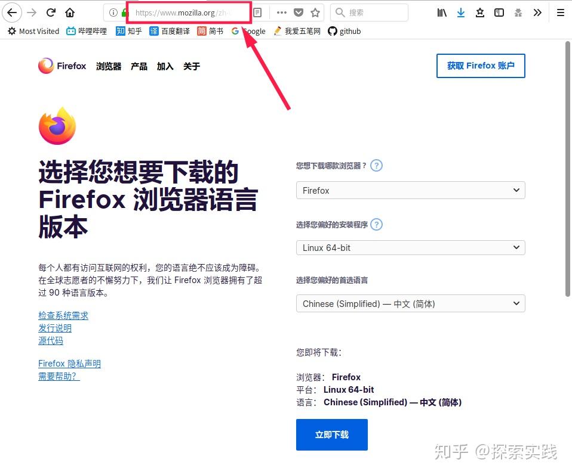Viewport: 572px width, 475px height.
Task: Open the 我爱五笔网 bookmark
Action: click(297, 32)
